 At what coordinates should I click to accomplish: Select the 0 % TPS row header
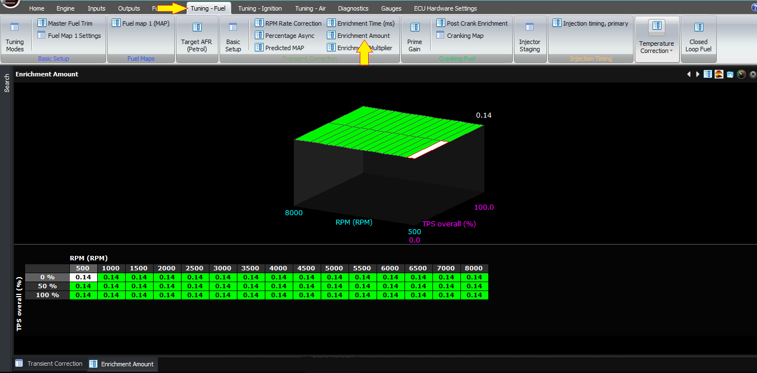[x=47, y=277]
